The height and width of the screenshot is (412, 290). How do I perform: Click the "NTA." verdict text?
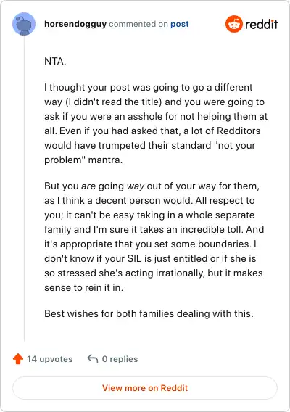(x=55, y=61)
